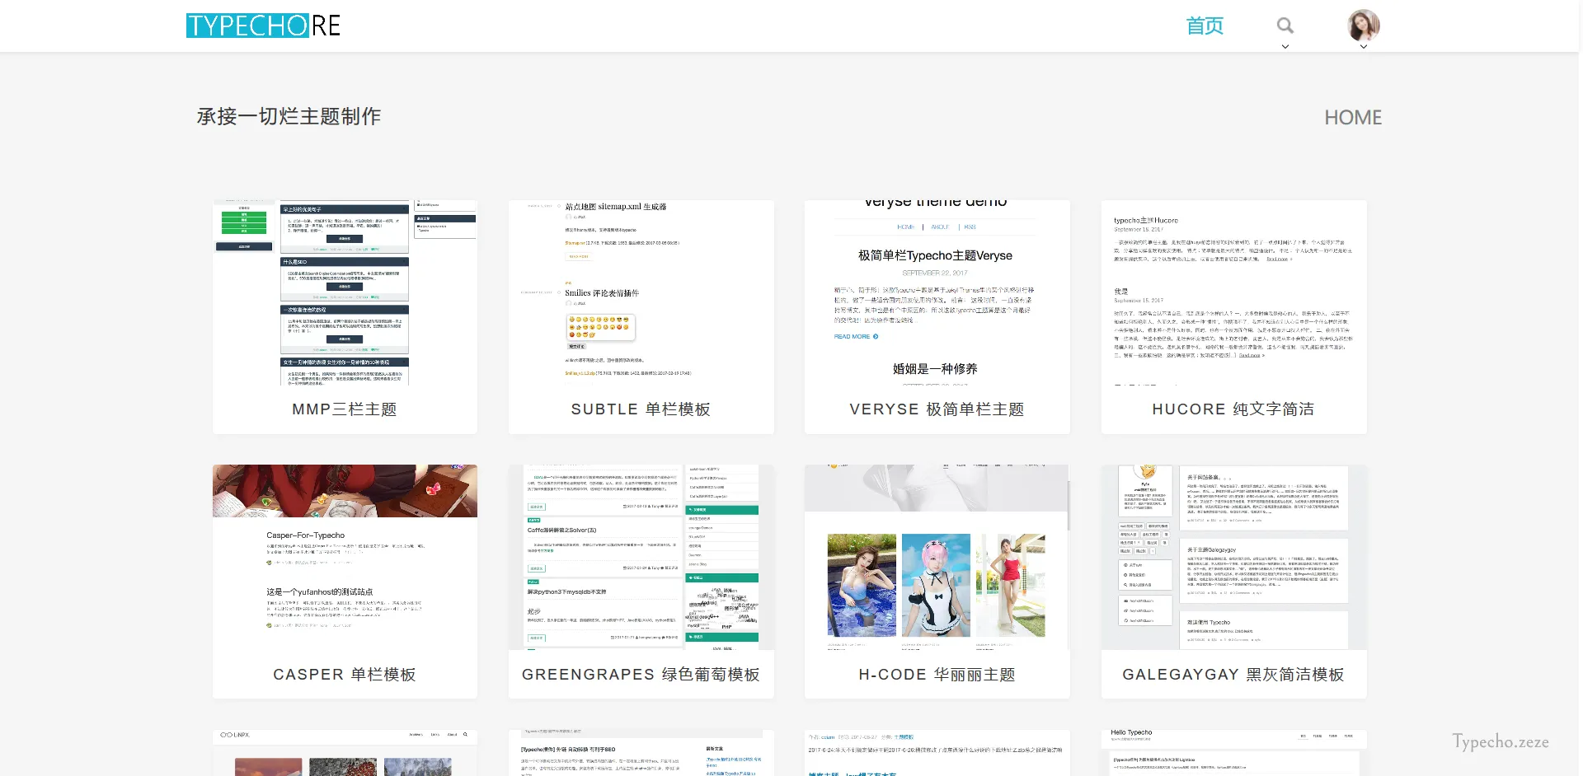
Task: Open the Hello Typecho preview thumbnail
Action: [1233, 753]
